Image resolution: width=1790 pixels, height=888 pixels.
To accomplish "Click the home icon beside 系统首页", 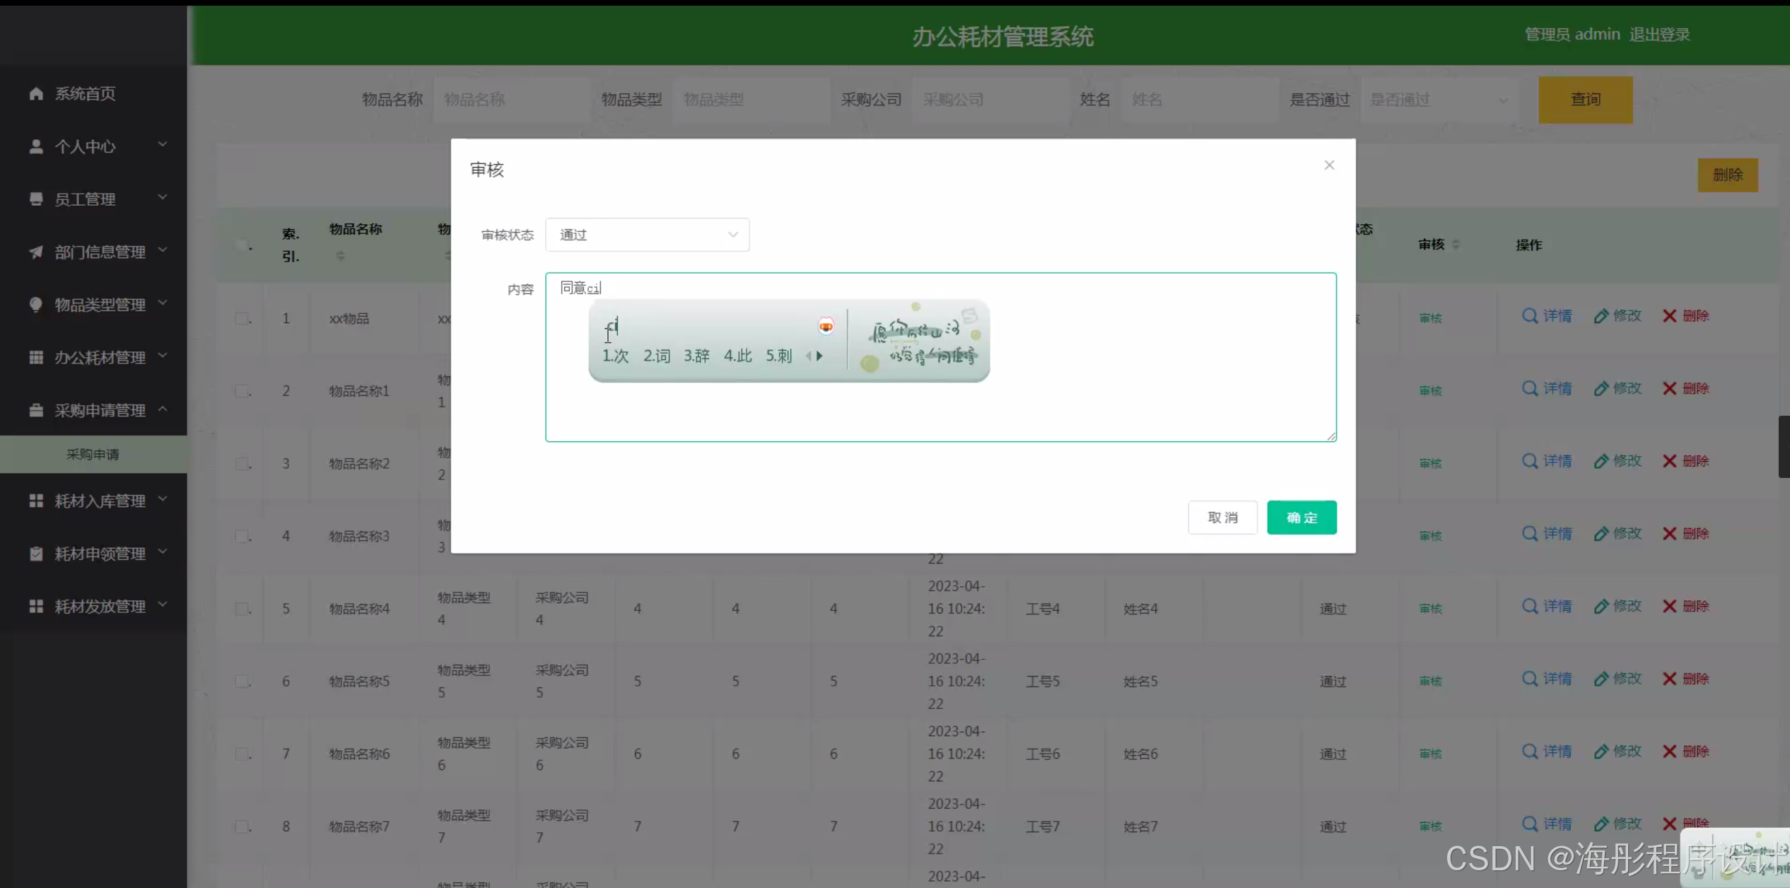I will click(x=36, y=94).
